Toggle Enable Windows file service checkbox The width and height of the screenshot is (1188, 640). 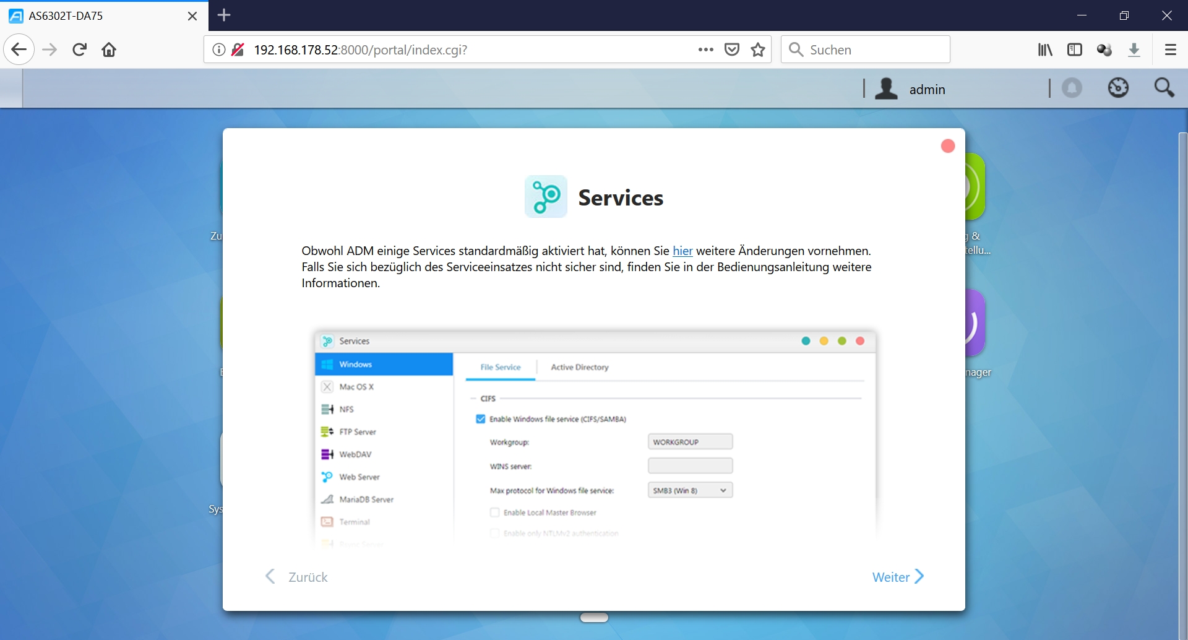(x=481, y=419)
